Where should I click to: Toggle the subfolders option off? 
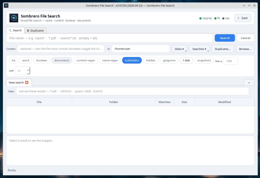(132, 60)
